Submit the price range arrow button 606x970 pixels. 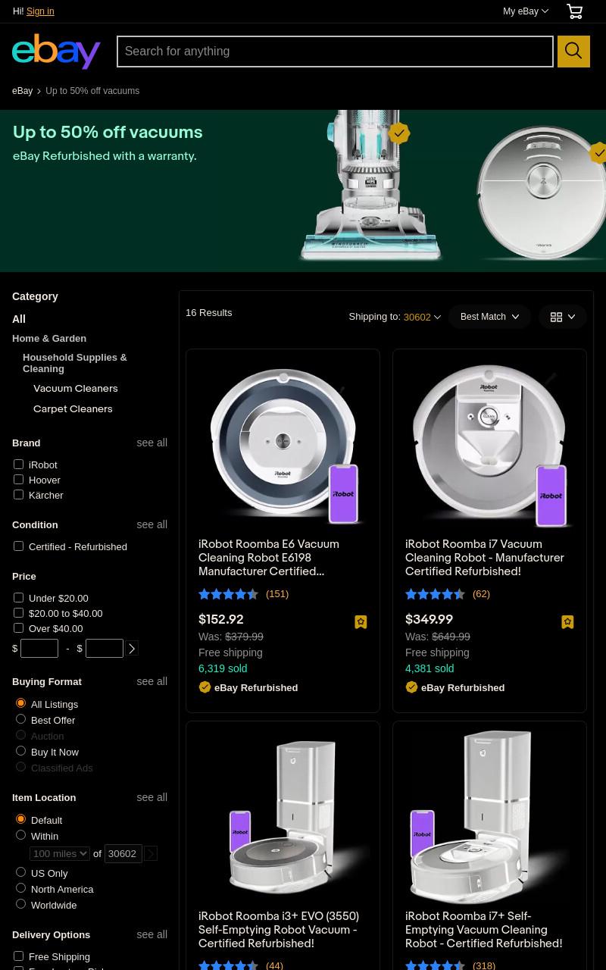pos(132,649)
